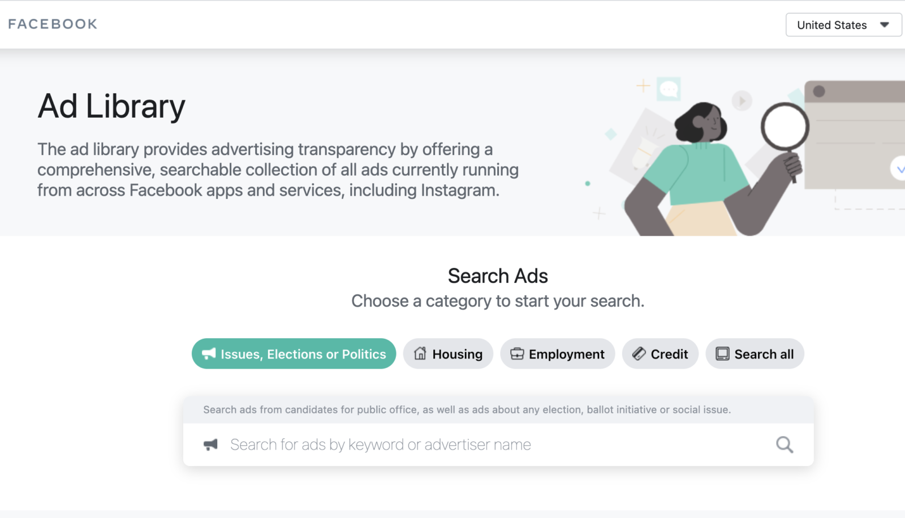The width and height of the screenshot is (905, 518).
Task: Select the megaphone icon on Issues category pill
Action: point(209,353)
